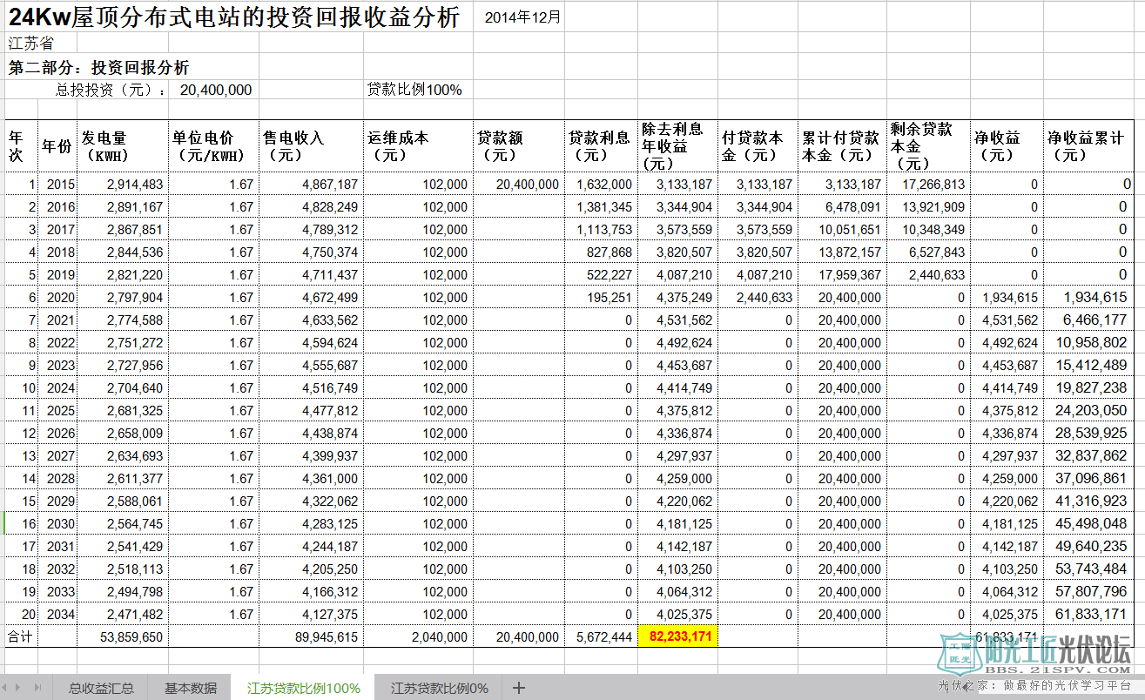Click the 贷款利息 column header
The image size is (1145, 700).
click(601, 145)
